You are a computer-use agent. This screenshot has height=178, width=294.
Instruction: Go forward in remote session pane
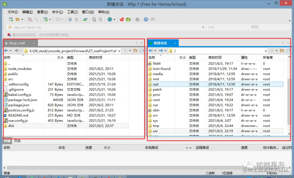(161, 51)
